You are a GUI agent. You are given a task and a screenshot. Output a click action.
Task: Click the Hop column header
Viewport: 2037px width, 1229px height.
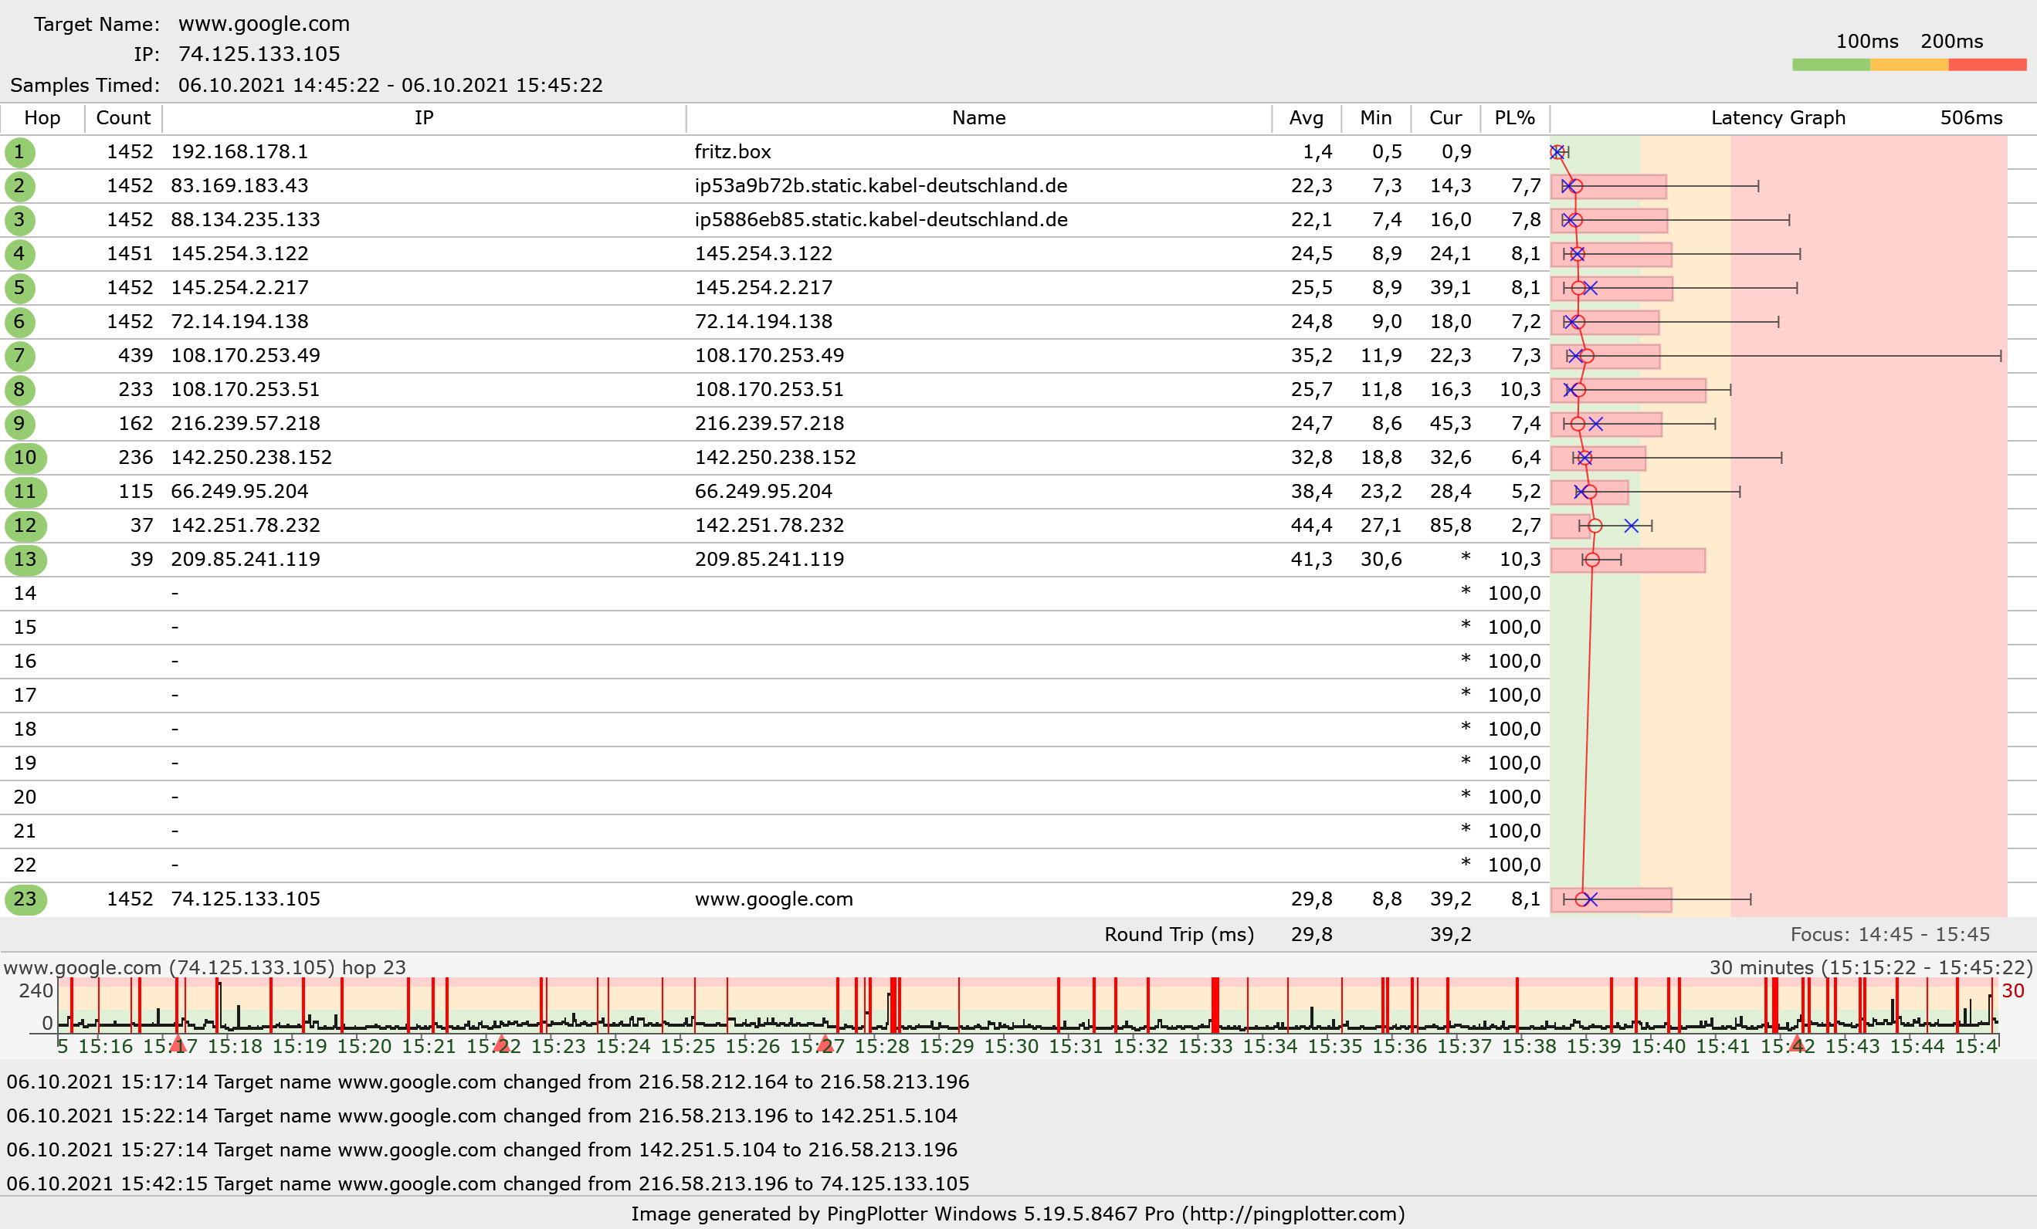pos(42,118)
